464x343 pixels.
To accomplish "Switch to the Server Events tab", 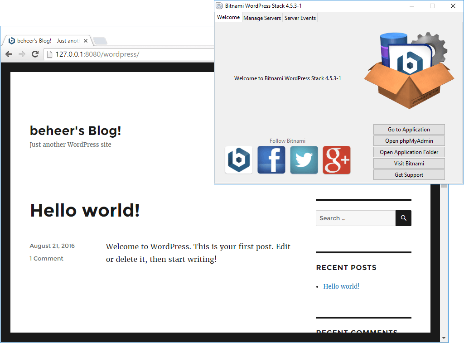I will click(x=300, y=18).
